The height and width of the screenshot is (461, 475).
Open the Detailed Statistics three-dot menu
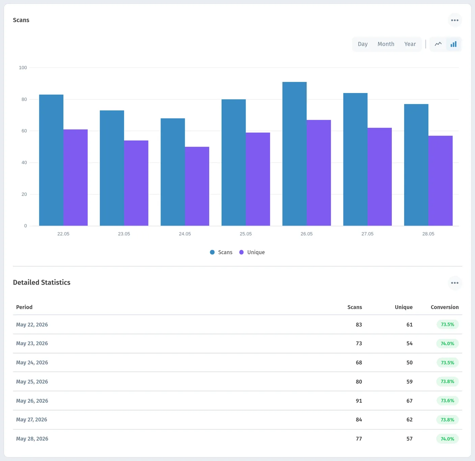tap(455, 283)
